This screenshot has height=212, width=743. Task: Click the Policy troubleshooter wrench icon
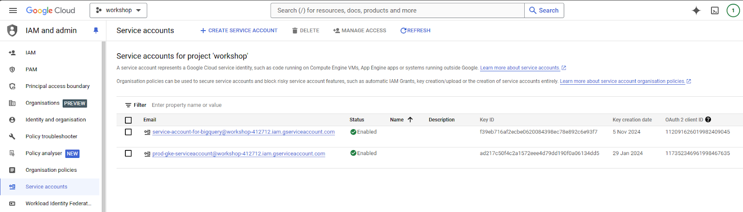[x=12, y=137]
